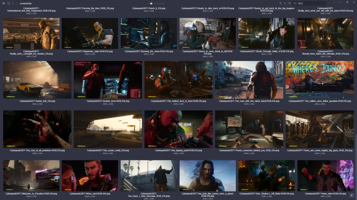The width and height of the screenshot is (357, 200).
Task: Open the sort order options
Action: click(x=285, y=3)
